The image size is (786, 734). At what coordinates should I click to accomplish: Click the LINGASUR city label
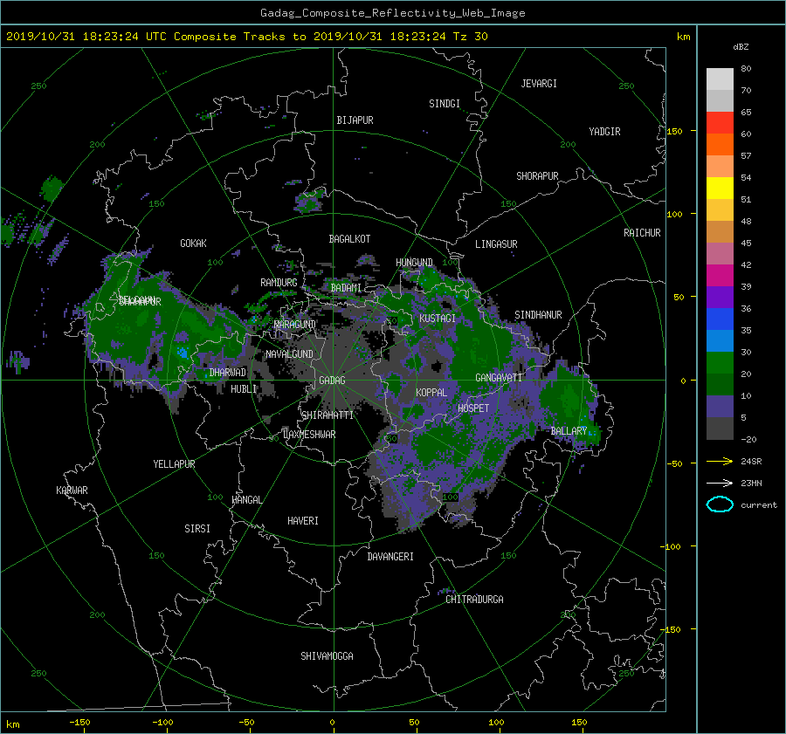(496, 244)
